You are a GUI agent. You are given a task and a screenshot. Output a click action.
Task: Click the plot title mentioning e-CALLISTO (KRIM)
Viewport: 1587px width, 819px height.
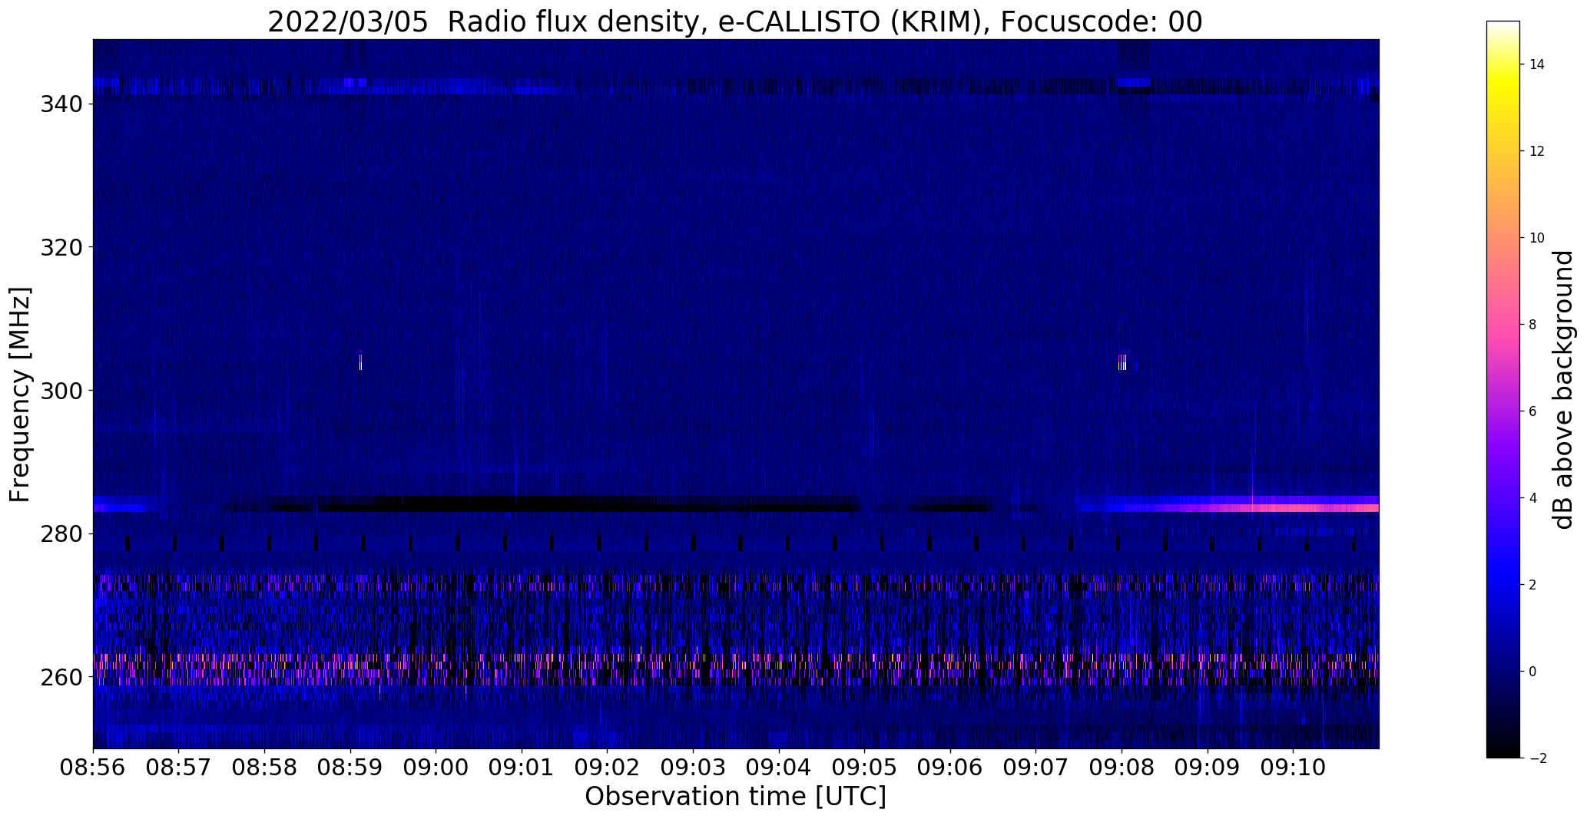[x=734, y=22]
